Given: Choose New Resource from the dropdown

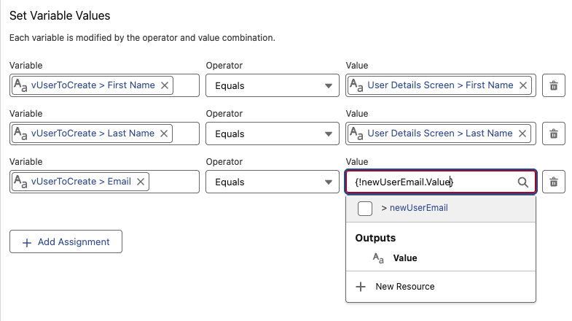Looking at the screenshot, I should (x=404, y=287).
